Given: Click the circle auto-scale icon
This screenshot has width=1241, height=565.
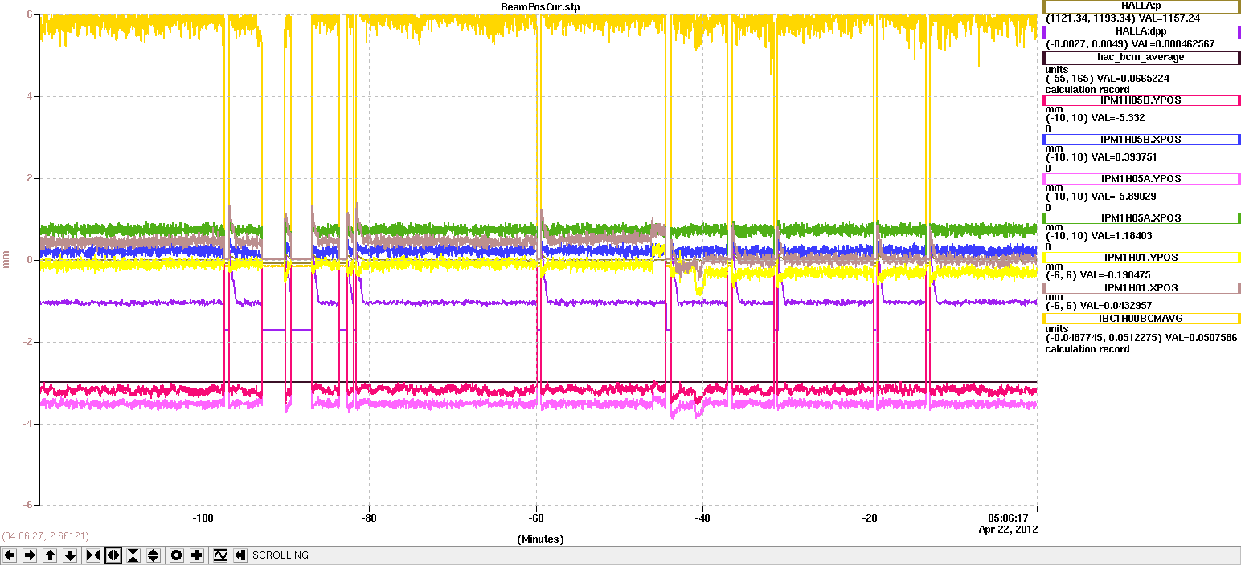Looking at the screenshot, I should pos(177,555).
